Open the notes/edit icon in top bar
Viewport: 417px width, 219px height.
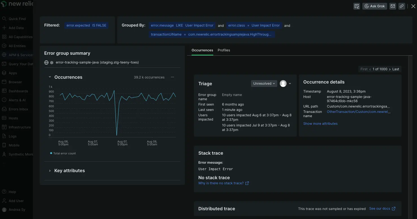357,6
